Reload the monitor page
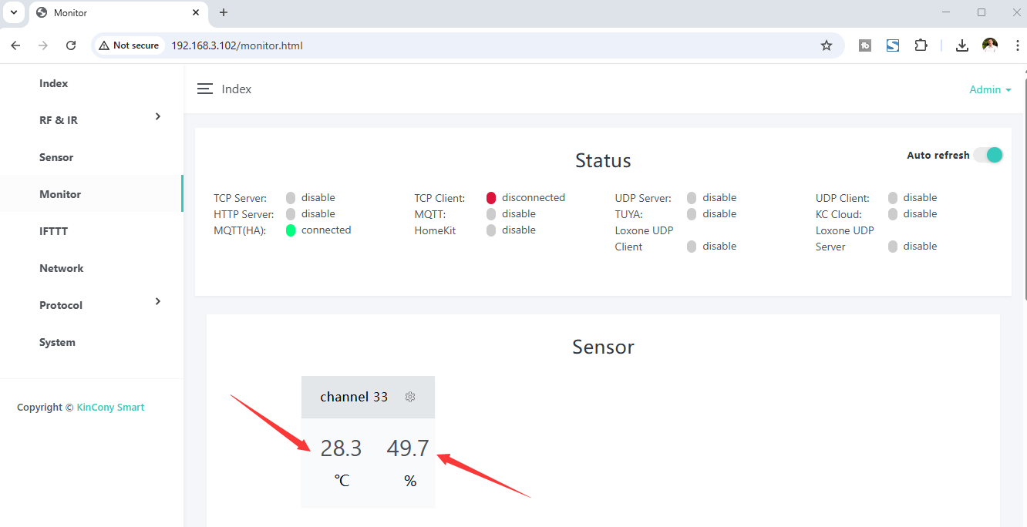 click(71, 45)
